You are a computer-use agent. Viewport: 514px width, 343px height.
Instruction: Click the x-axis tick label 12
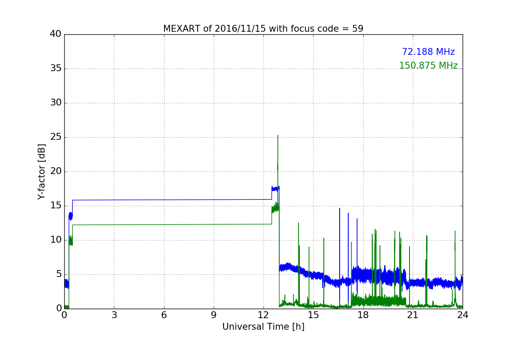pyautogui.click(x=263, y=315)
